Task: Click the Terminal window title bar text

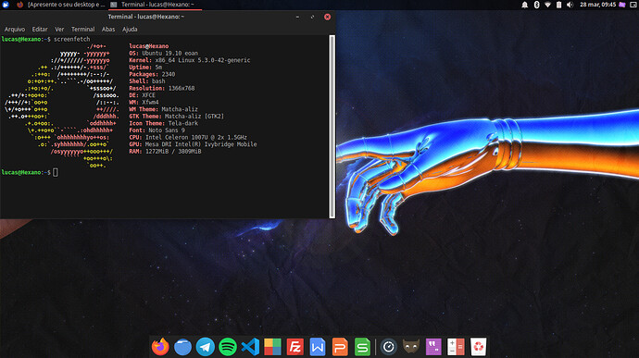Action: [146, 17]
